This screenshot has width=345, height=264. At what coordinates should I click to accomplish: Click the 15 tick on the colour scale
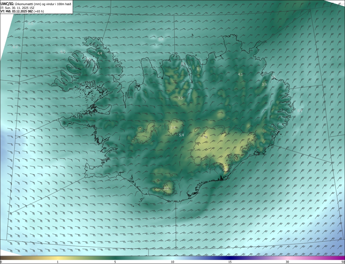click(x=230, y=262)
